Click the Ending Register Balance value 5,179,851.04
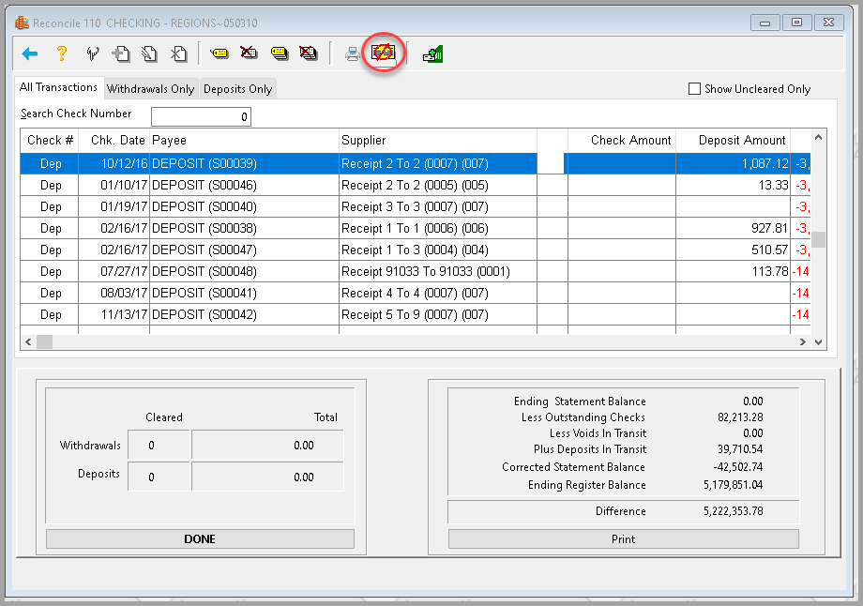Screen dimensions: 863x606 pos(734,485)
